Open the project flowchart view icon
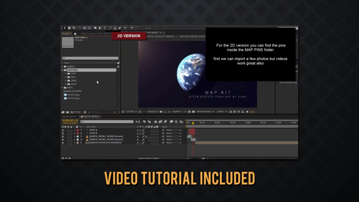This screenshot has height=202, width=359. tap(118, 67)
